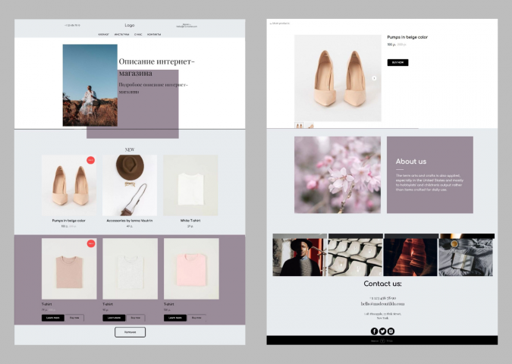Click the Tilda logo in the black footer bar
This screenshot has height=364, width=512.
click(x=383, y=340)
